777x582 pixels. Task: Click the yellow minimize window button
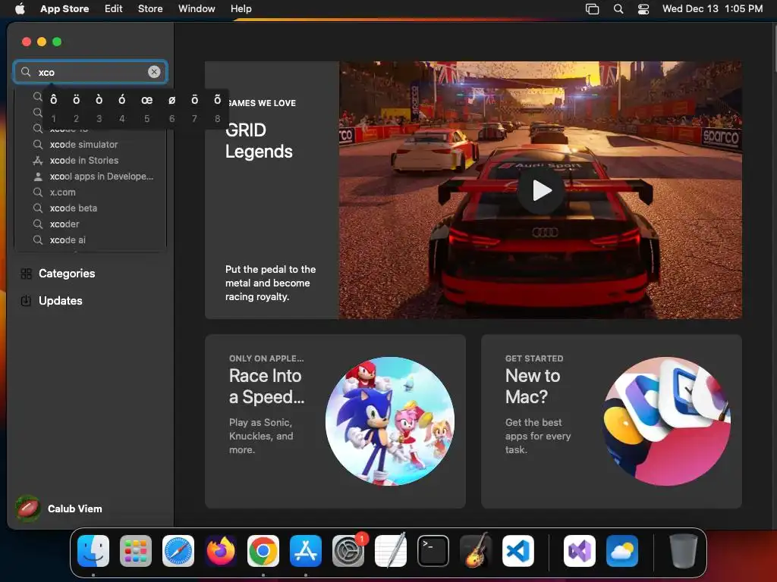[42, 42]
